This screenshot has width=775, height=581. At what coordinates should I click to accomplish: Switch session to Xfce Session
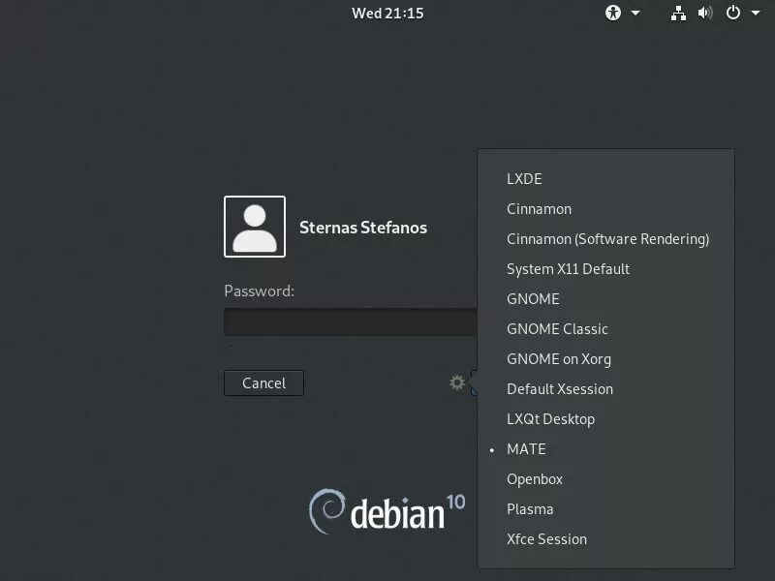546,539
